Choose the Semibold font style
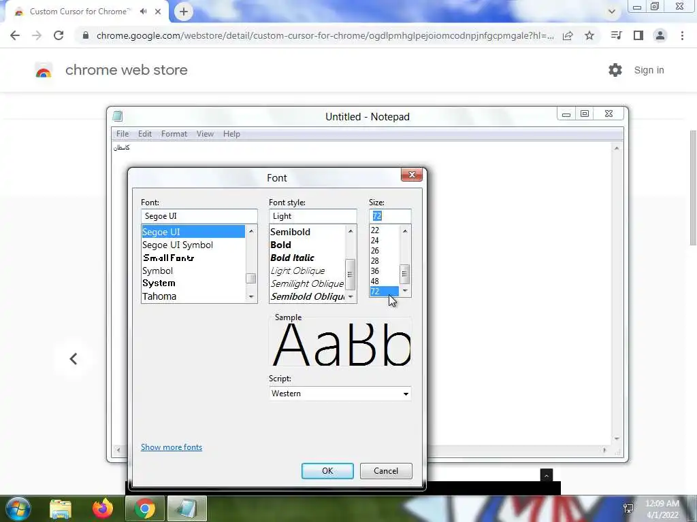Viewport: 697px width, 522px height. point(290,232)
